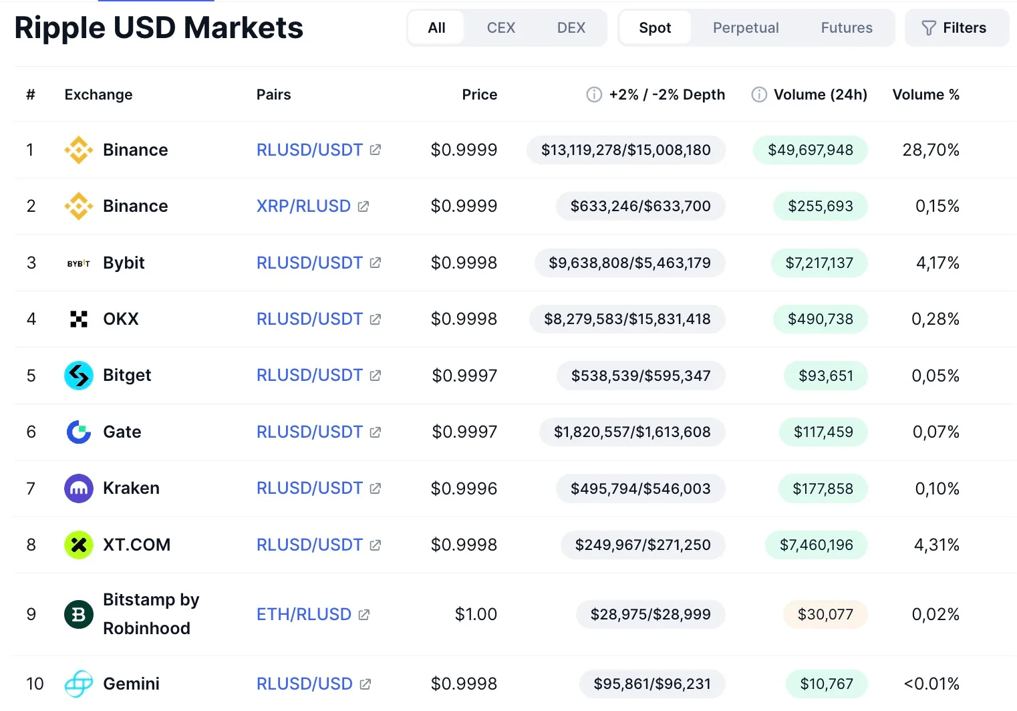The image size is (1017, 711).
Task: Open the OKX RLUSD/USDT pair link
Action: coord(309,319)
